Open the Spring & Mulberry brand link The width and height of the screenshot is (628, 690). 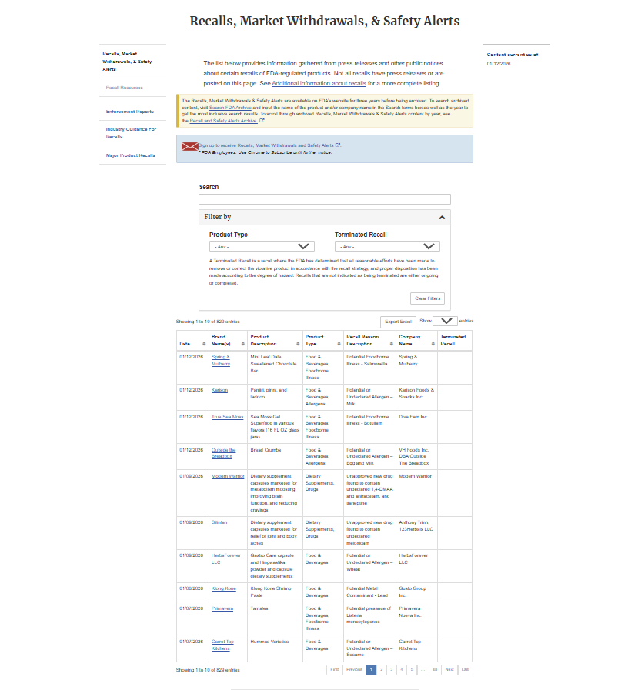(x=221, y=361)
